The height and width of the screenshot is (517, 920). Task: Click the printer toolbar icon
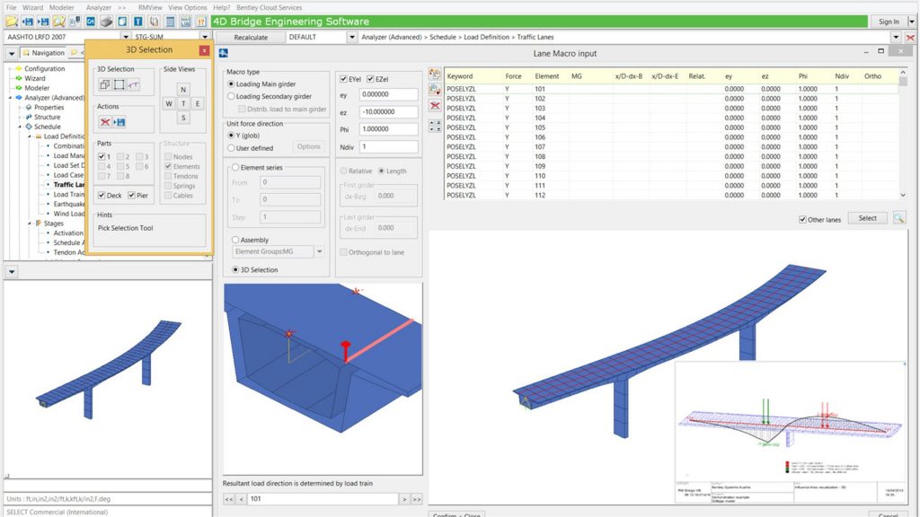pos(106,22)
